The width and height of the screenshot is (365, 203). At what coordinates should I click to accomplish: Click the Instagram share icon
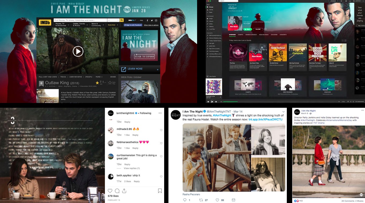(x=124, y=191)
